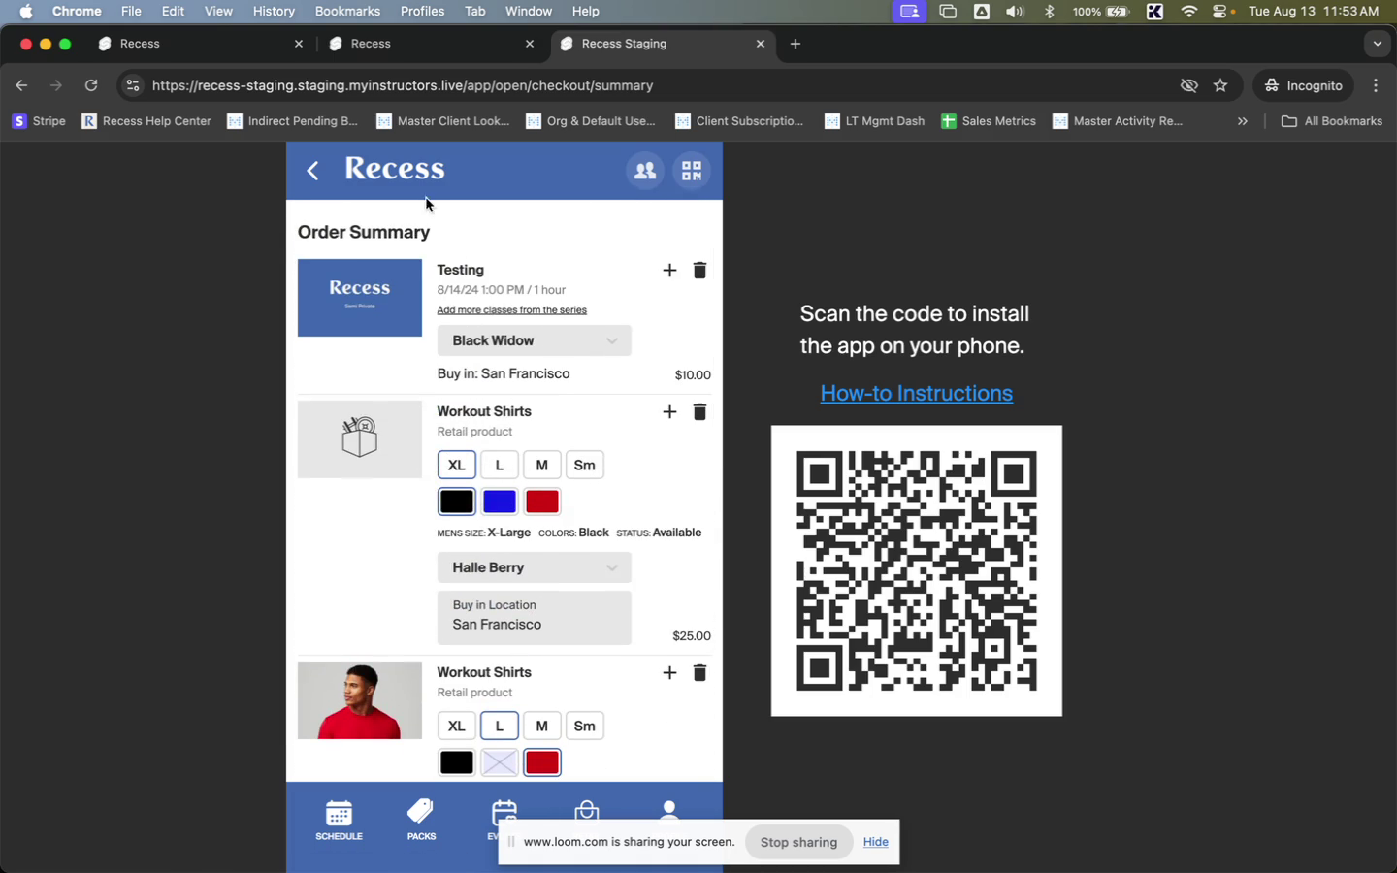Open the Stripe bookmark
The width and height of the screenshot is (1397, 873).
(39, 121)
